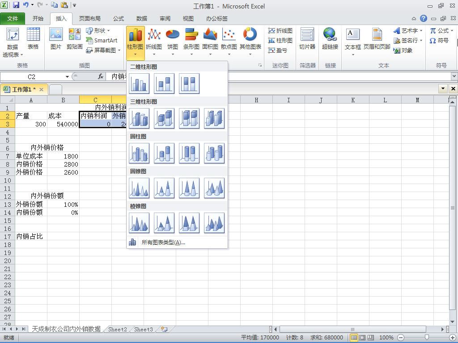The height and width of the screenshot is (343, 458).
Task: Pick the 100% stacked cylinder chart
Action: 189,153
